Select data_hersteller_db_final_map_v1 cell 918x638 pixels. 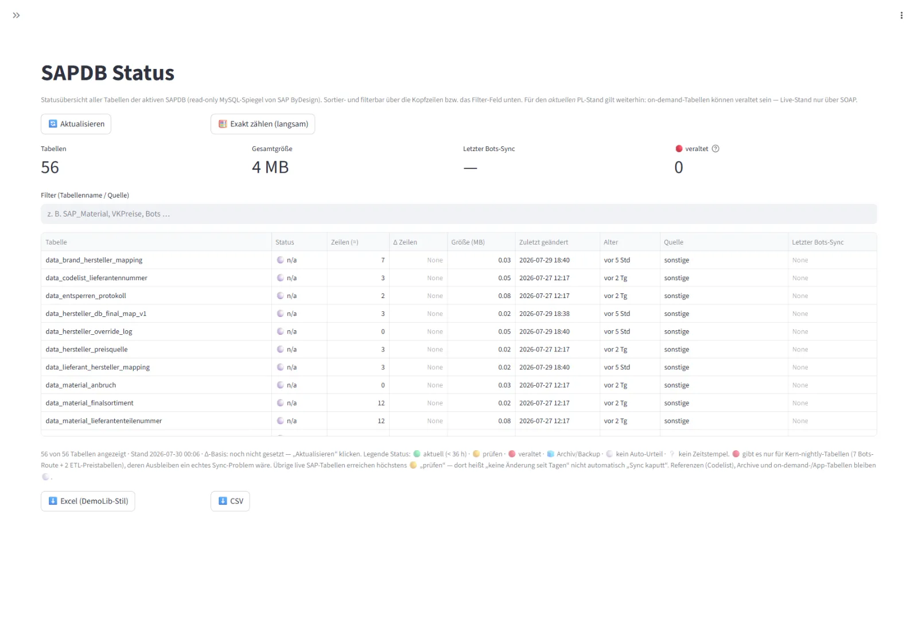point(156,314)
